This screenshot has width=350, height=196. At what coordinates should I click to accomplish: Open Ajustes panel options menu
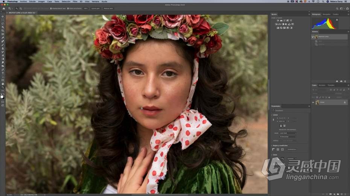coord(309,14)
